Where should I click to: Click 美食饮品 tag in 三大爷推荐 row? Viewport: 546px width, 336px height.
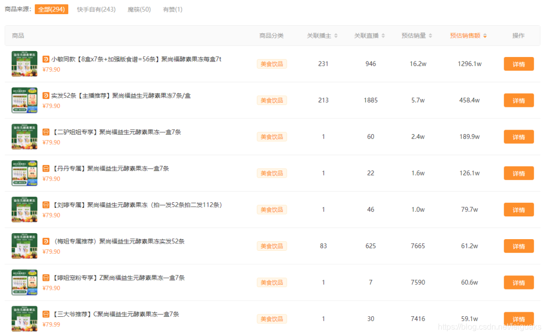click(x=271, y=319)
